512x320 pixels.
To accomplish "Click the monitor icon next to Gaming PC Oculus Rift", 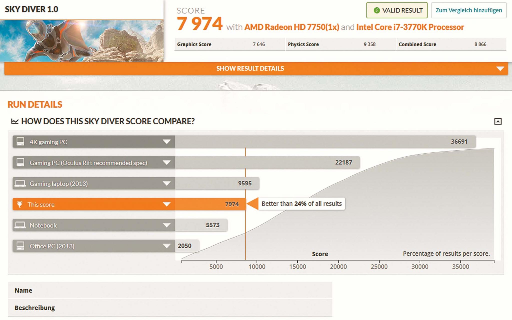I will 20,162.
